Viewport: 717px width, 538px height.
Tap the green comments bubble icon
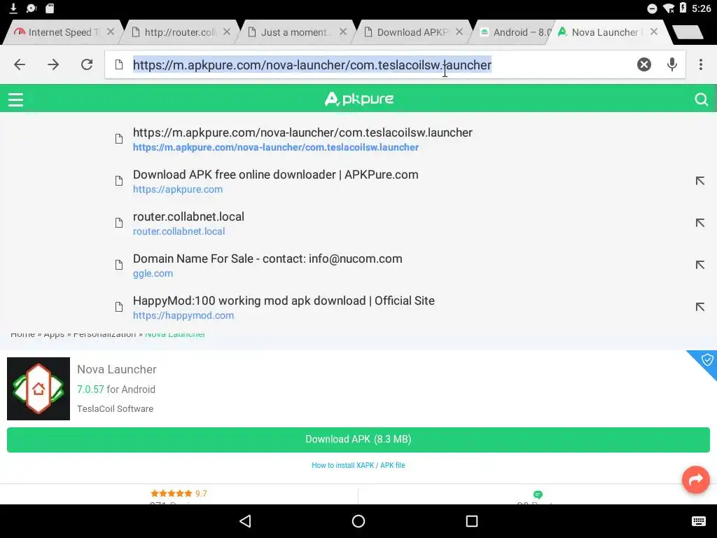coord(538,495)
